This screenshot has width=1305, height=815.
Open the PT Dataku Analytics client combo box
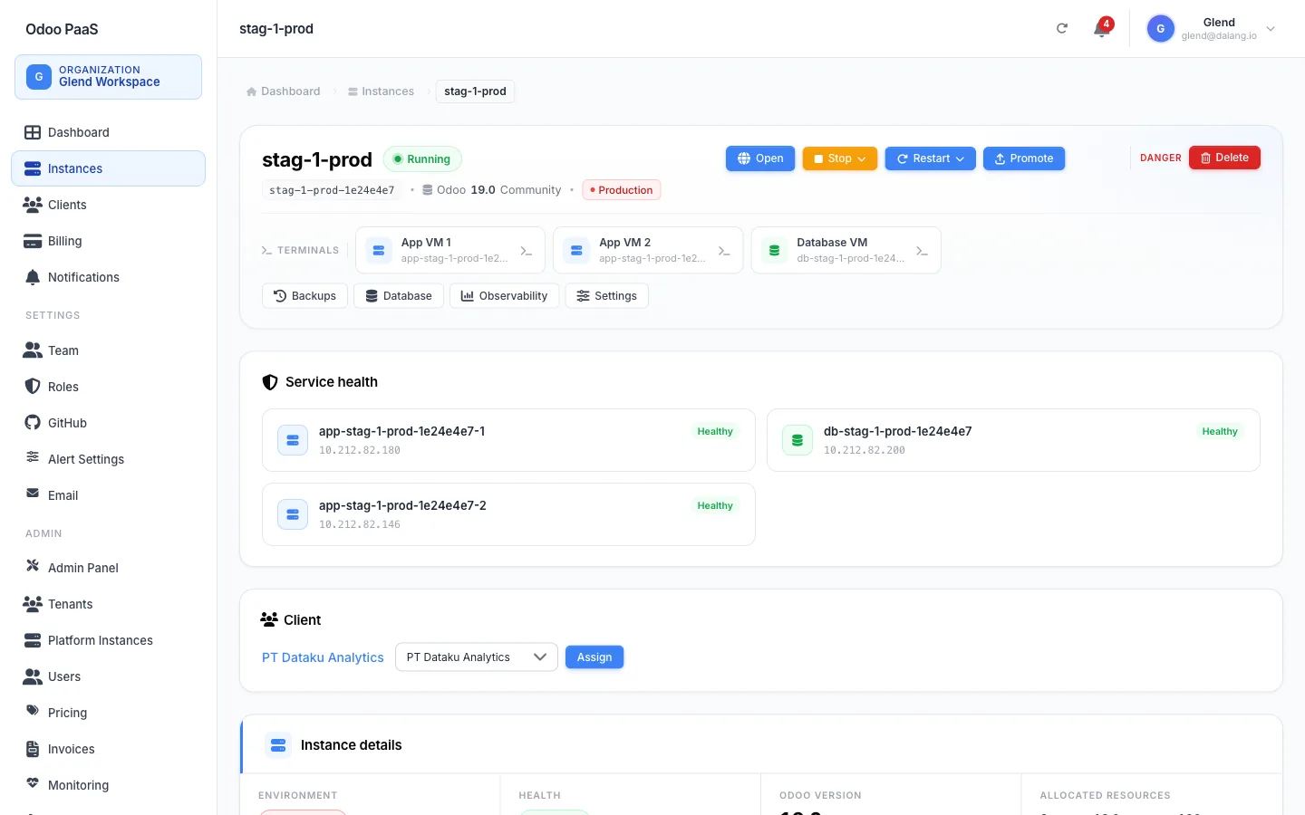point(477,657)
